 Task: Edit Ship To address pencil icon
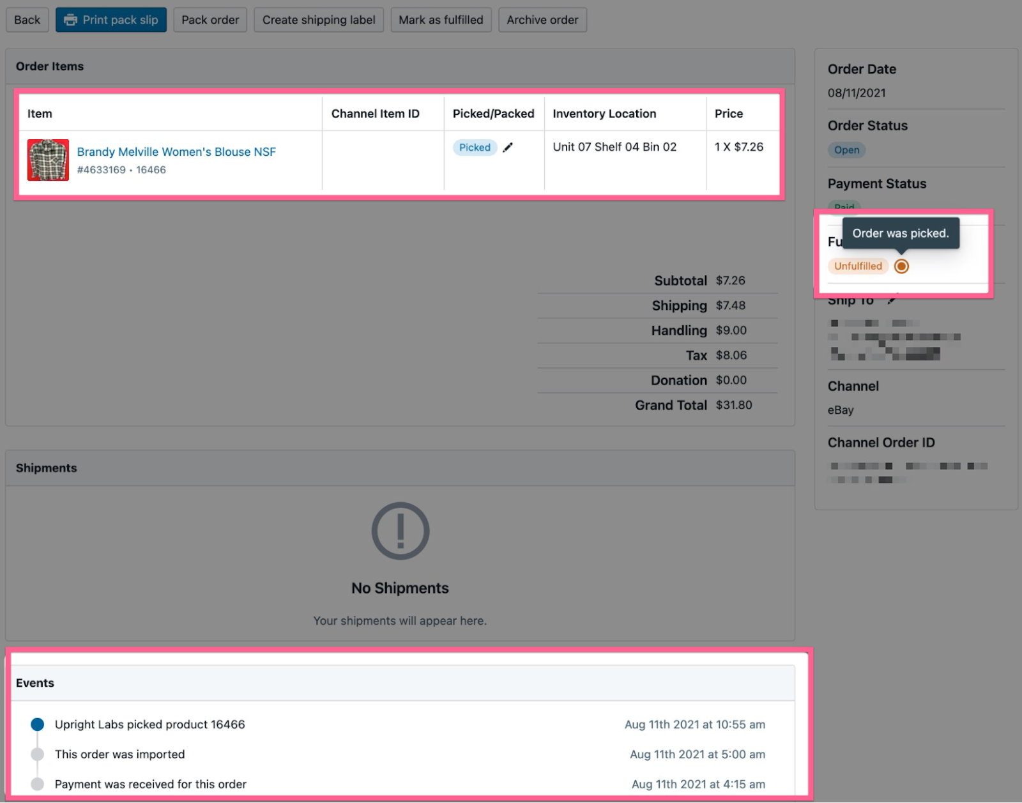(891, 300)
